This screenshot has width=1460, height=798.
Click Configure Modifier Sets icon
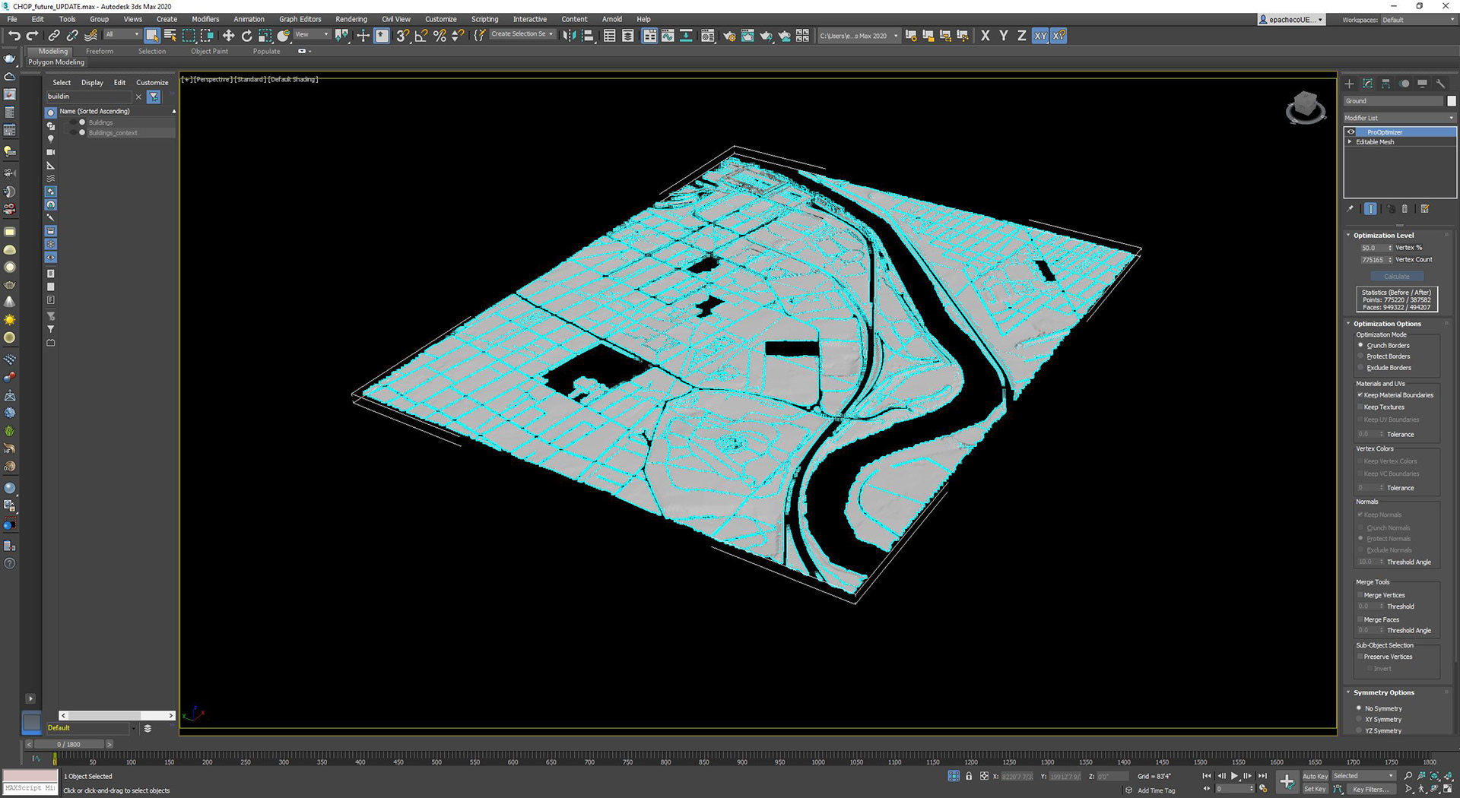1425,209
